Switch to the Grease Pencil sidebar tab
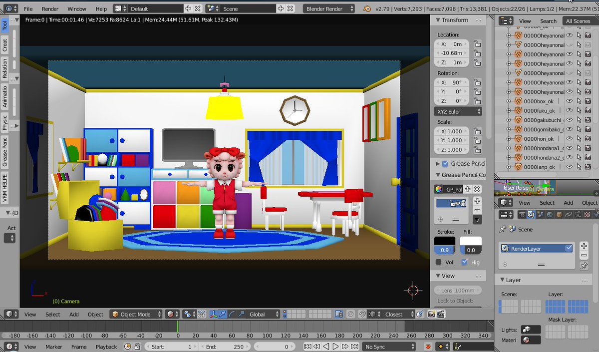The image size is (599, 352). pos(5,152)
